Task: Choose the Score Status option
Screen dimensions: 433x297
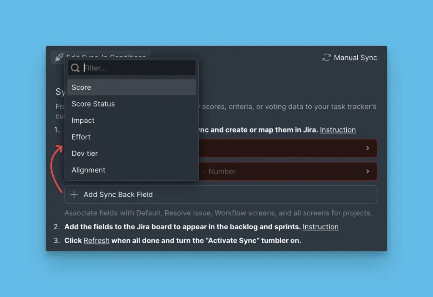Action: pos(131,104)
